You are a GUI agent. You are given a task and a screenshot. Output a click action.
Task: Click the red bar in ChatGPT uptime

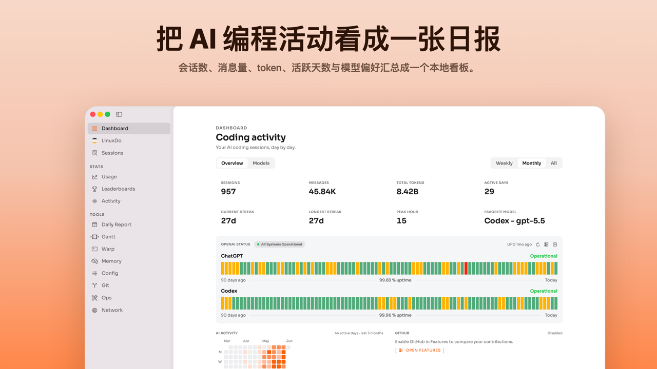coord(466,268)
